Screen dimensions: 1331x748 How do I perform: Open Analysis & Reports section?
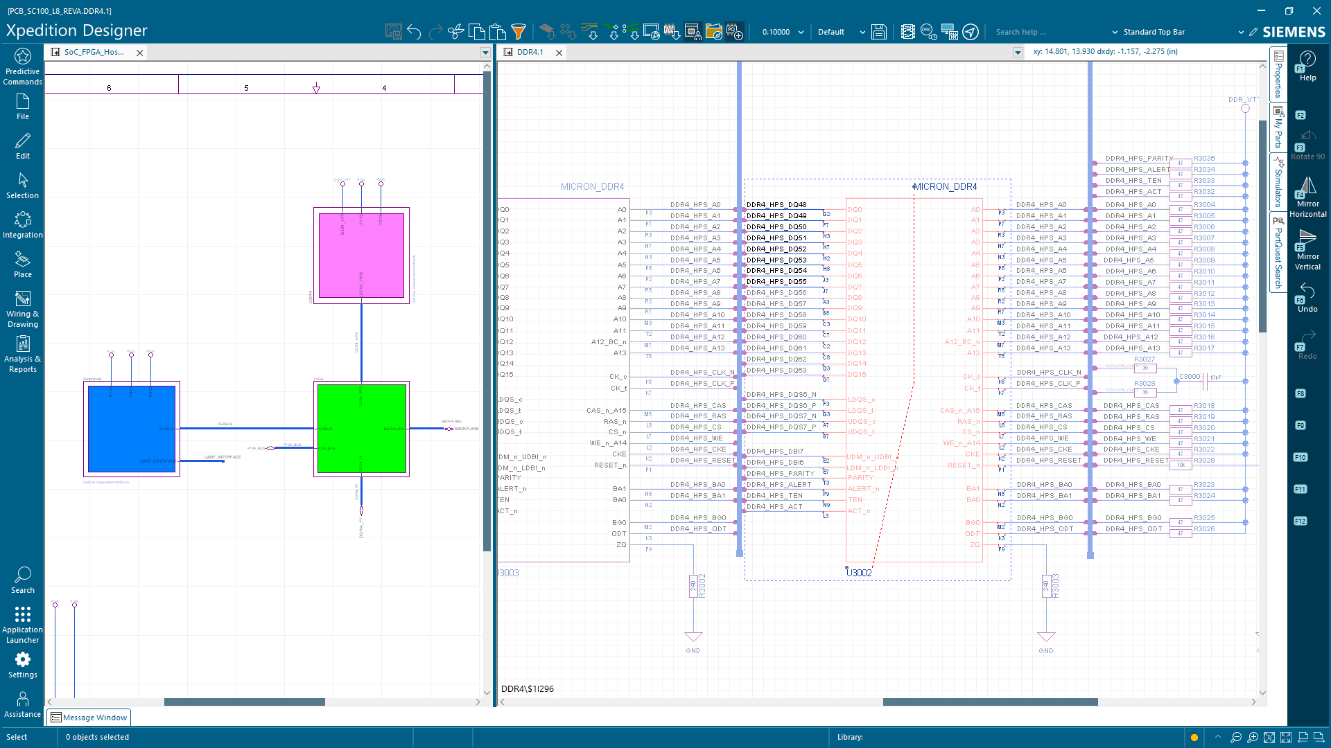[x=22, y=355]
